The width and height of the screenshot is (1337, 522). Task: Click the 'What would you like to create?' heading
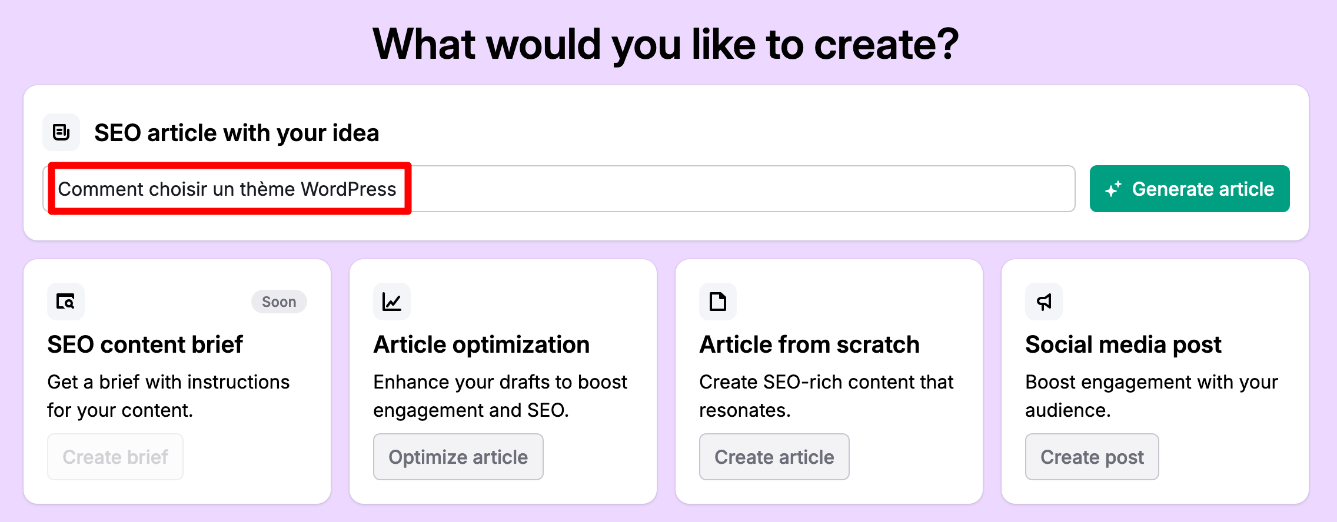[666, 44]
